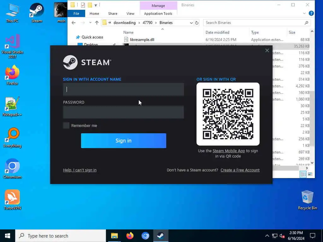Click the Search Binaries box
The width and height of the screenshot is (323, 242).
point(257,23)
